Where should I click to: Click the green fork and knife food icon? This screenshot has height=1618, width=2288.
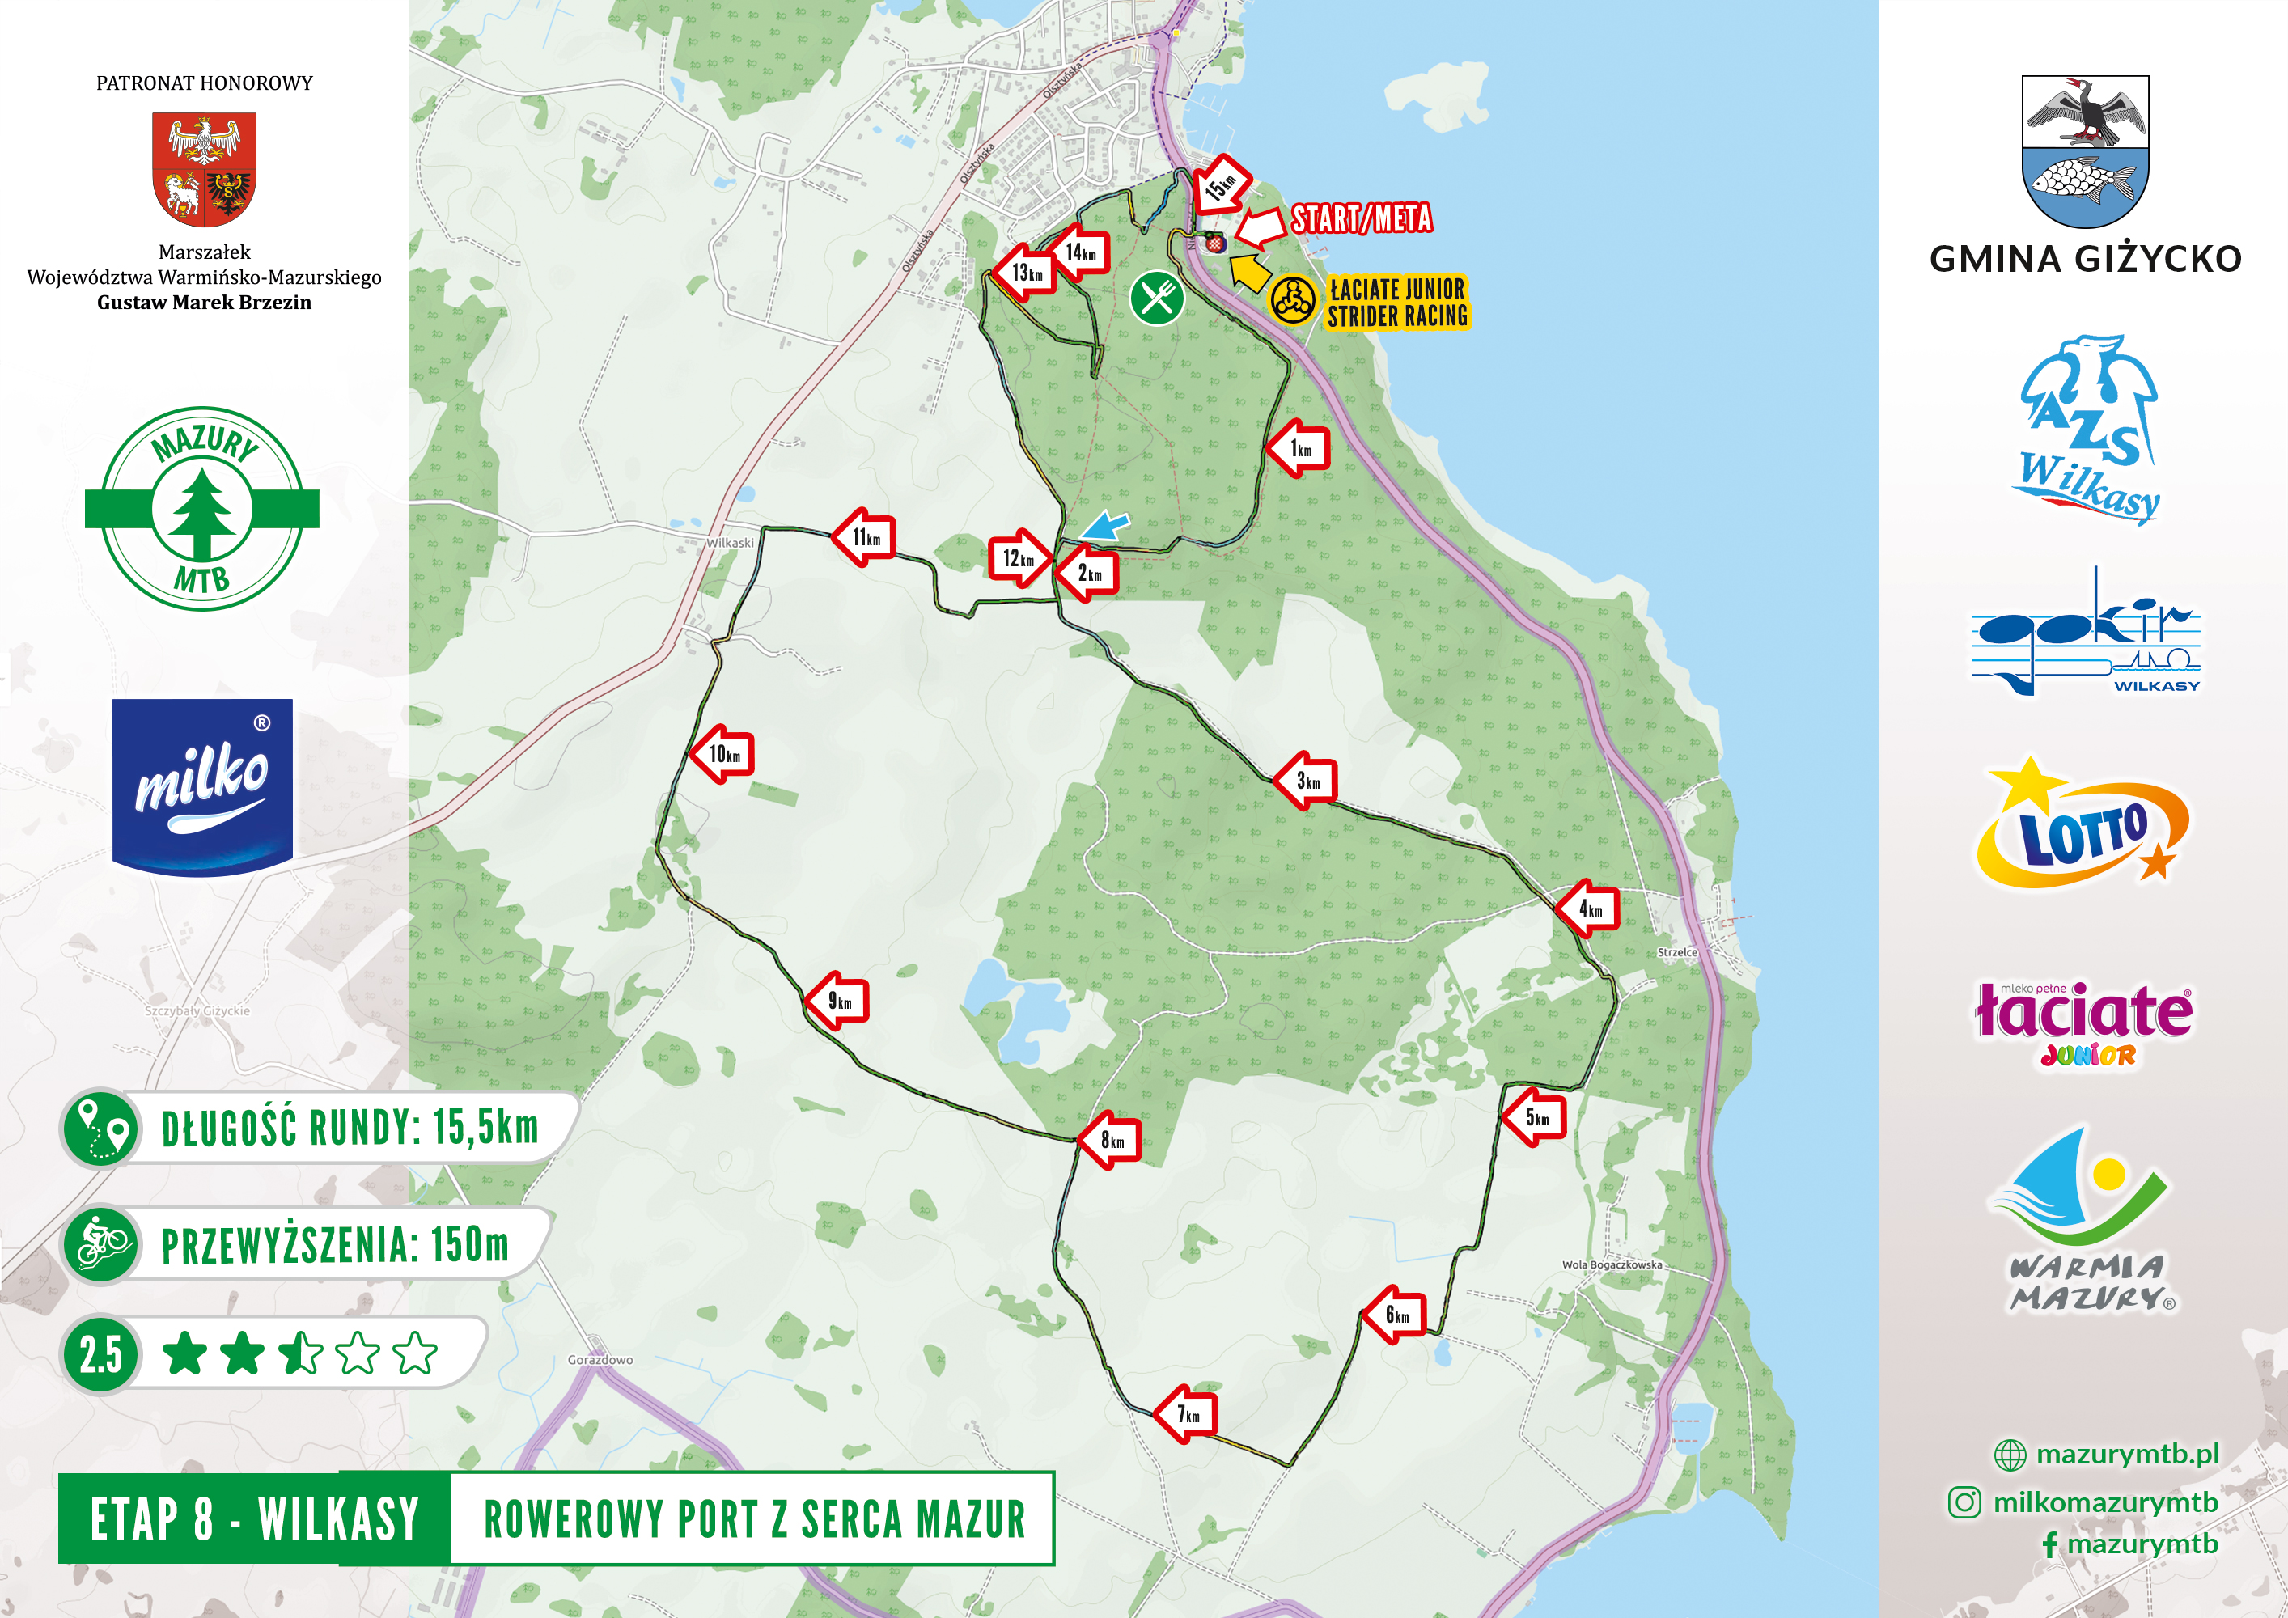(1156, 297)
